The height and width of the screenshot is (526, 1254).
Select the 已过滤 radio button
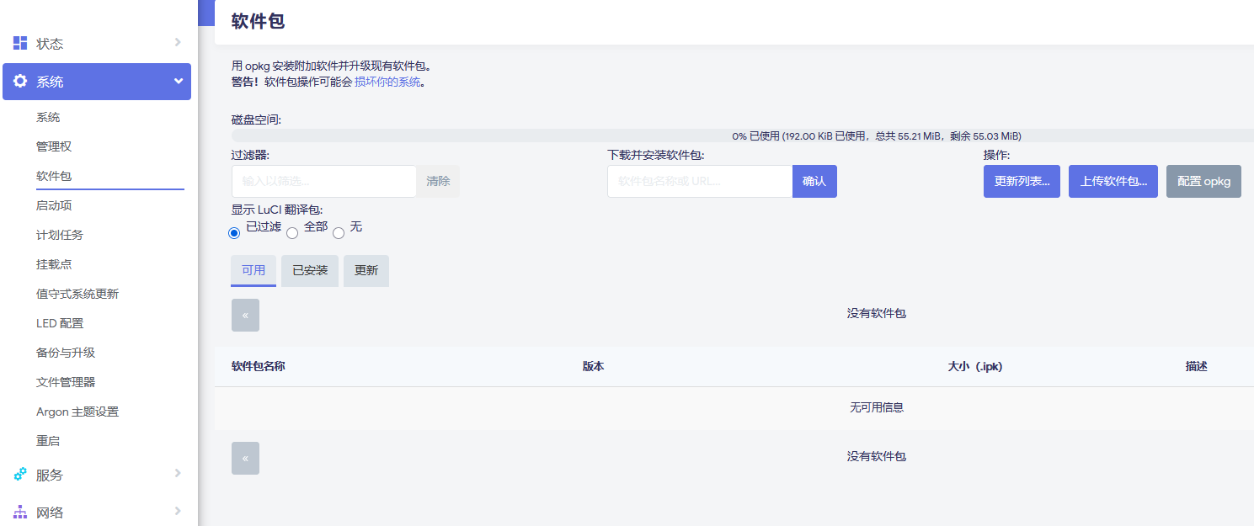(235, 233)
